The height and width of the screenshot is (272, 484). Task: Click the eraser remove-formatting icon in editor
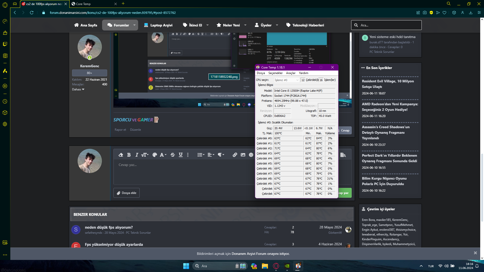tap(121, 155)
